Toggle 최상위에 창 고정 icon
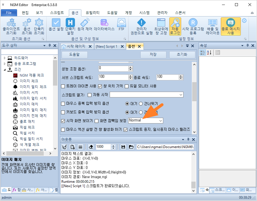This screenshot has height=201, width=257. 161,27
